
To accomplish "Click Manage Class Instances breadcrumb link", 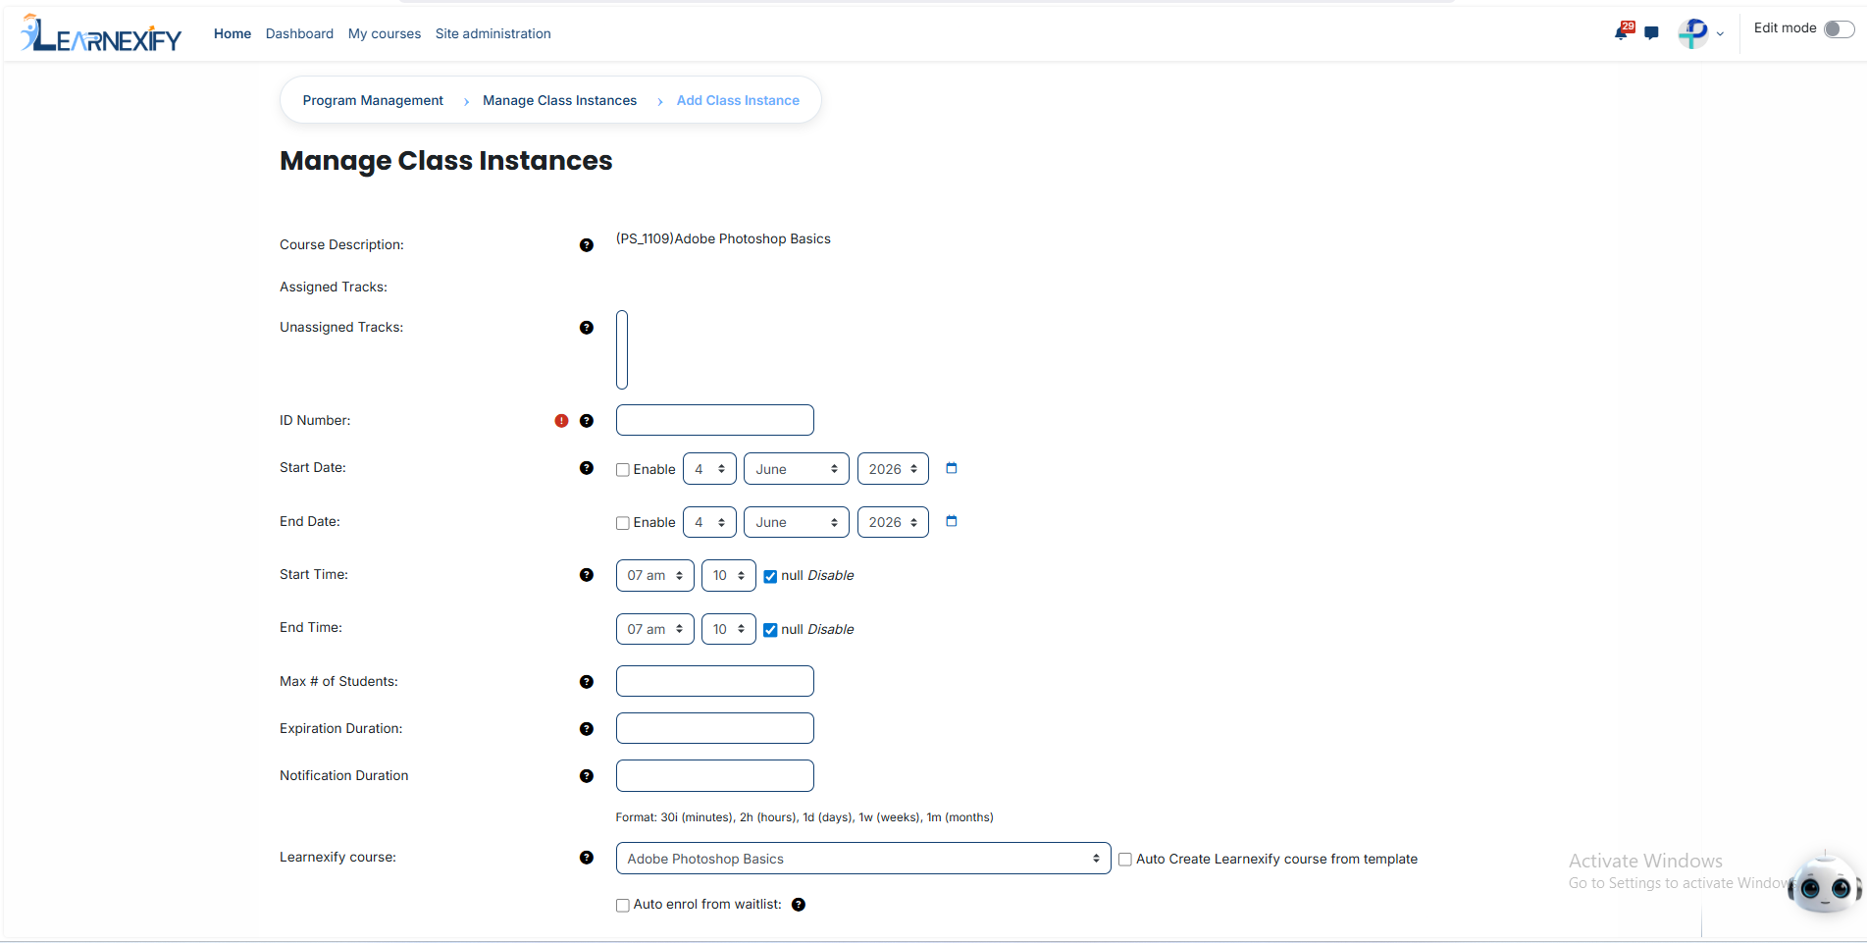I will (x=559, y=100).
